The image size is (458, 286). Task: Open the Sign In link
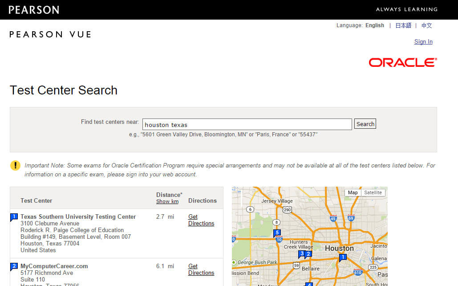pos(423,42)
